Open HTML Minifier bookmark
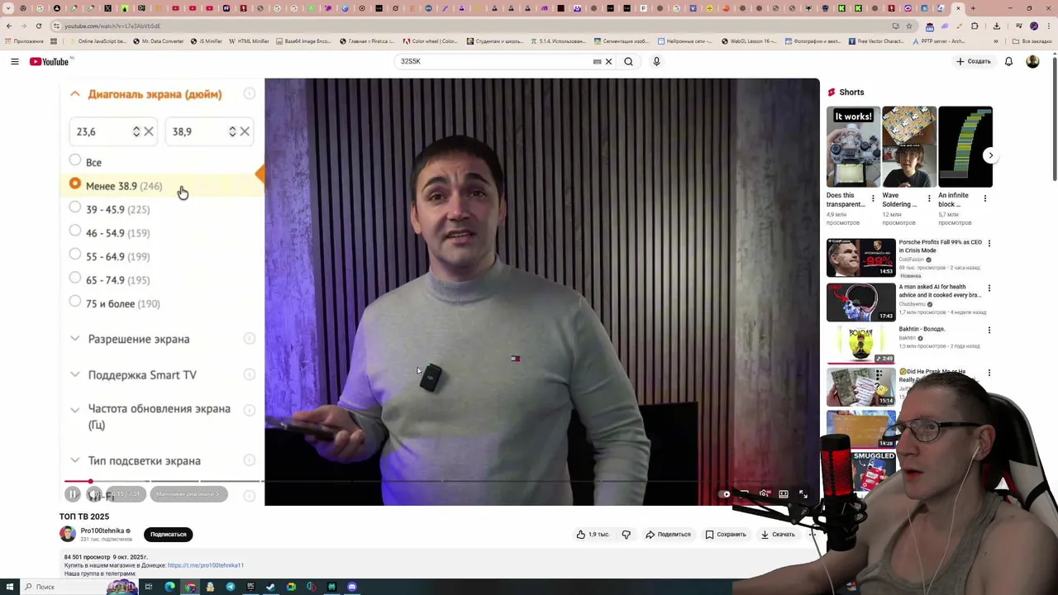The image size is (1058, 595). click(249, 41)
